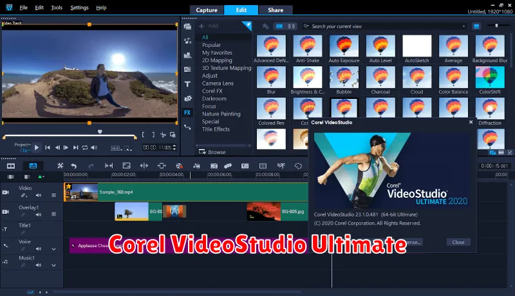Open the Split screen template creator icon
Viewport: 515px width, 296px height.
point(263,166)
